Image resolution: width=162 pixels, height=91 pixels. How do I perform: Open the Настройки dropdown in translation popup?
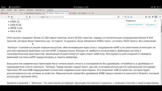point(151,25)
